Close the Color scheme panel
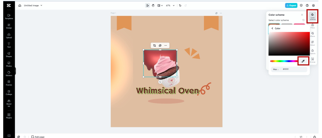Image resolution: width=322 pixels, height=138 pixels. click(302, 15)
